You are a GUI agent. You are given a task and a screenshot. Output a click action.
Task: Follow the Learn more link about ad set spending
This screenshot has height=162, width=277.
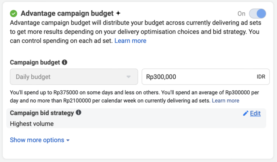pyautogui.click(x=130, y=41)
